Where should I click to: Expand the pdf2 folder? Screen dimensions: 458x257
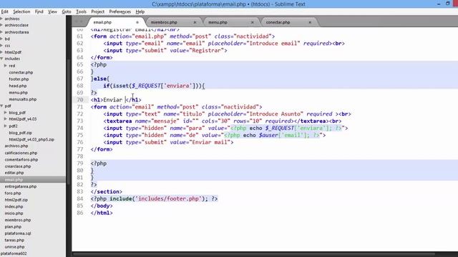pos(5,126)
